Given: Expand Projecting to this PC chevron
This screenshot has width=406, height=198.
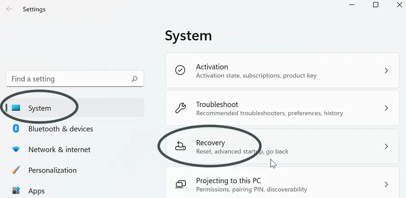Looking at the screenshot, I should point(386,184).
